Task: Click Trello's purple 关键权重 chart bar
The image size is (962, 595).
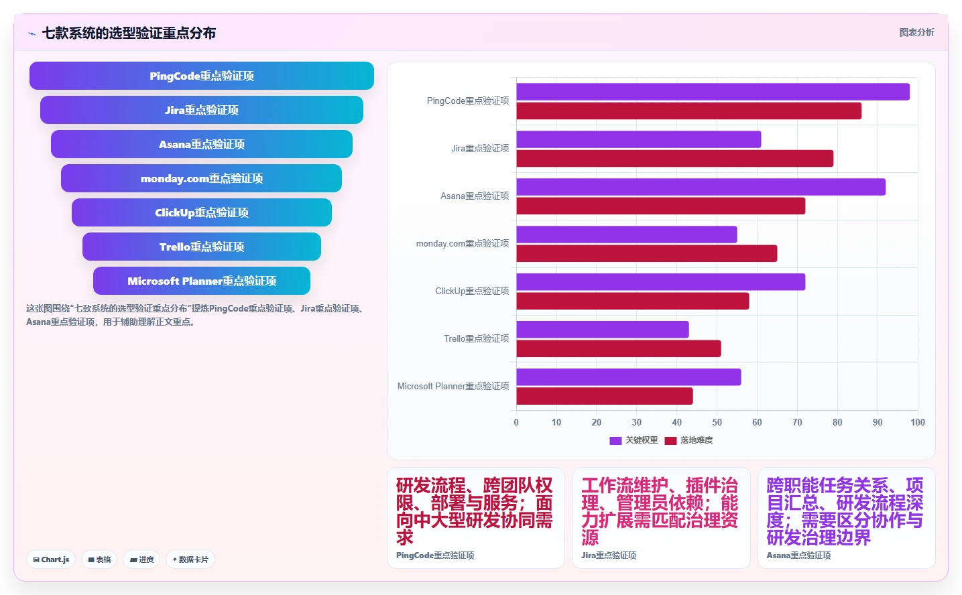Action: 602,330
